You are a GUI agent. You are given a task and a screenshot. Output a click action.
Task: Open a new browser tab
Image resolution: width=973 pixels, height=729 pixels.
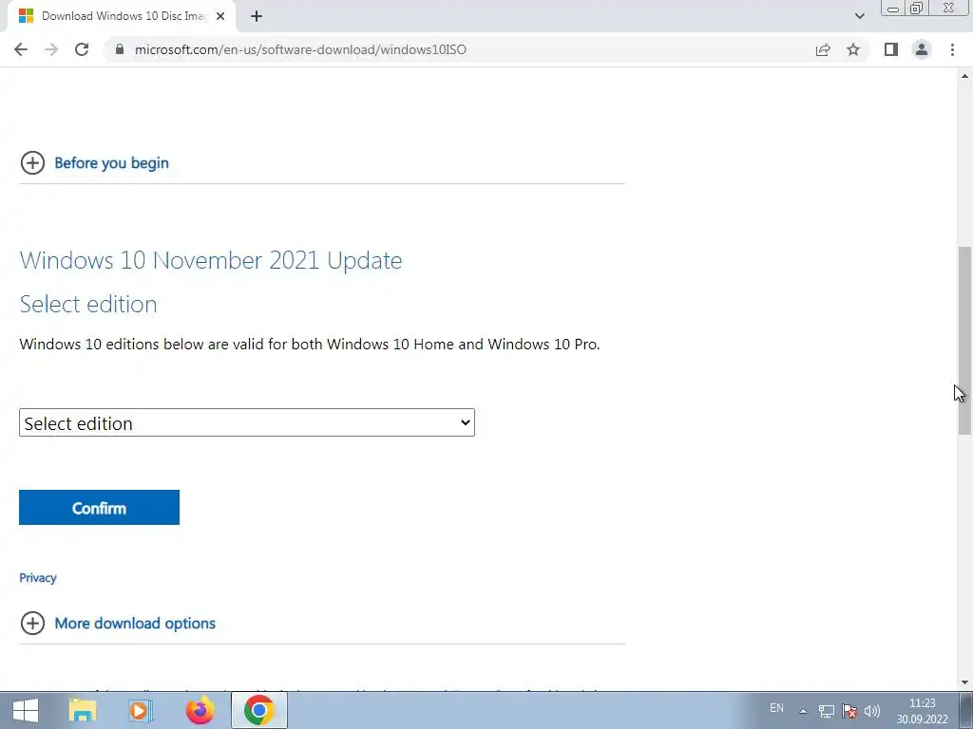[x=257, y=16]
